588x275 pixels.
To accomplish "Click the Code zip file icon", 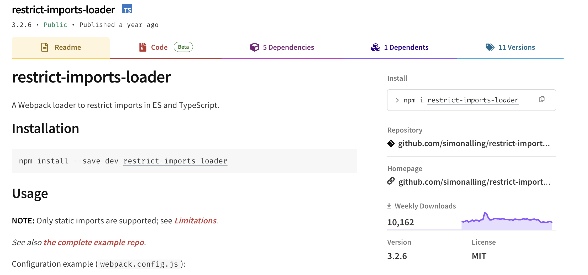I will (x=143, y=47).
